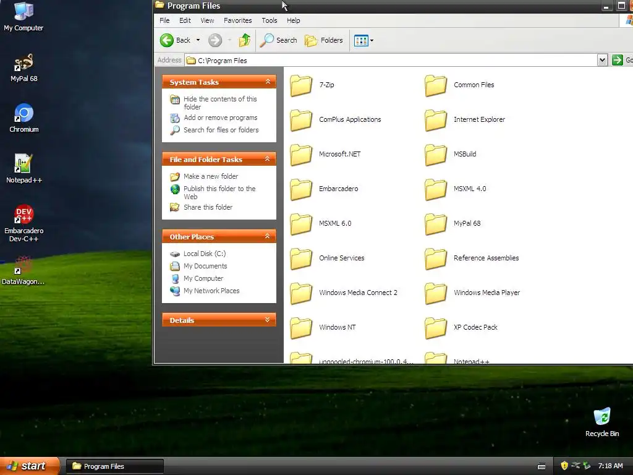
Task: Select the Windows Media Connect 2 folder
Action: [x=344, y=293]
